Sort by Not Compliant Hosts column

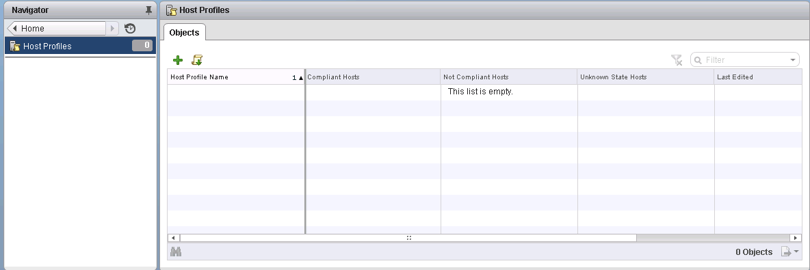pos(509,77)
